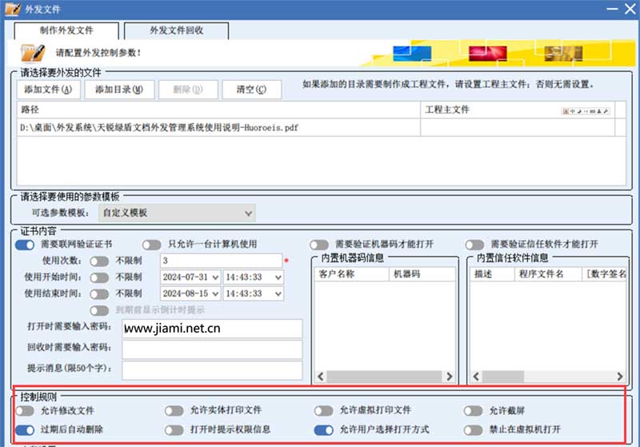Click the 清空(C) button
Image resolution: width=640 pixels, height=447 pixels.
click(251, 90)
